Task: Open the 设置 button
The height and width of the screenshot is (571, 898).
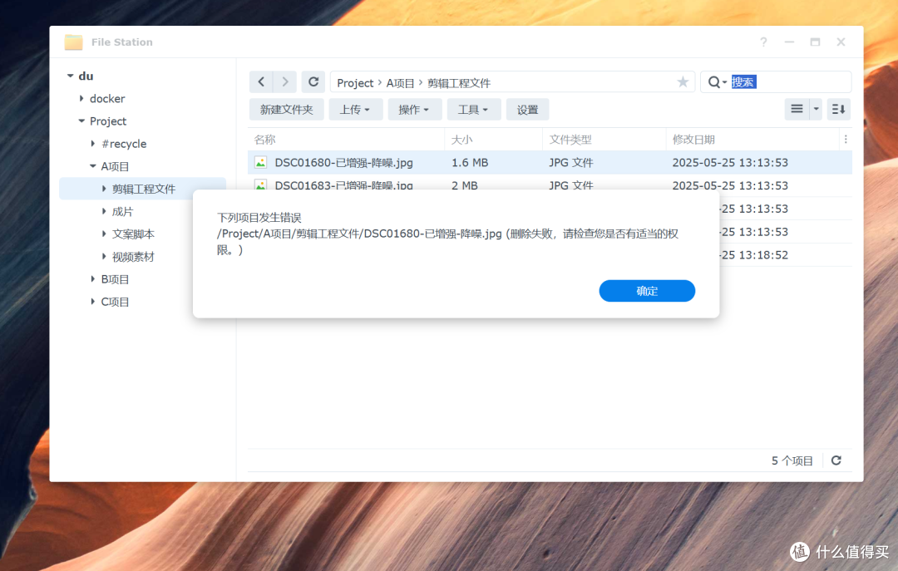Action: [x=527, y=110]
